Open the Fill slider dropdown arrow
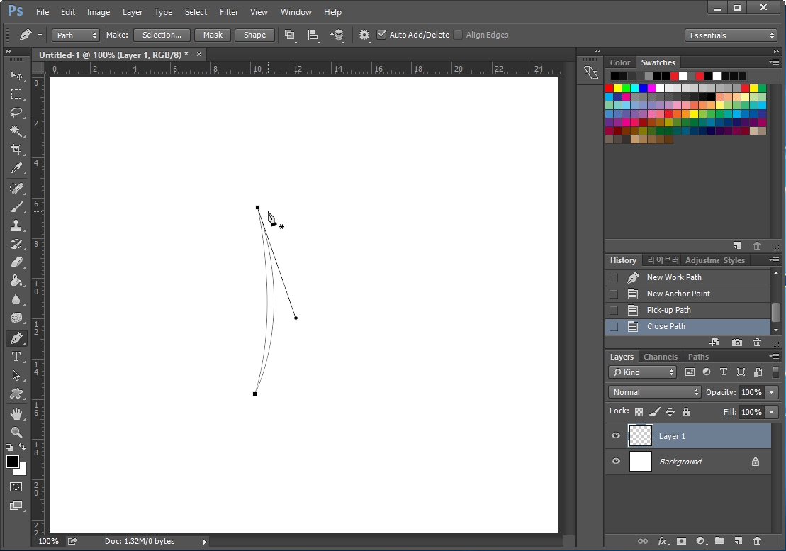Image resolution: width=786 pixels, height=551 pixels. 772,412
